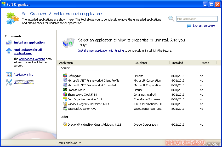Click Traced value No for Defraggler
This screenshot has width=222, height=147.
[x=201, y=76]
